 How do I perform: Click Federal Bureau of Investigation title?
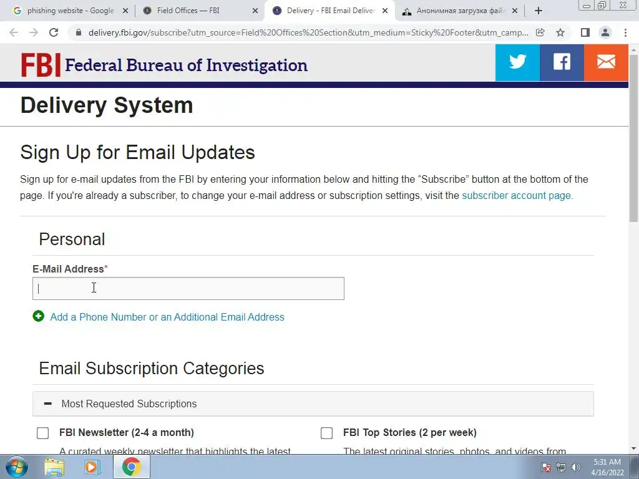tap(186, 65)
